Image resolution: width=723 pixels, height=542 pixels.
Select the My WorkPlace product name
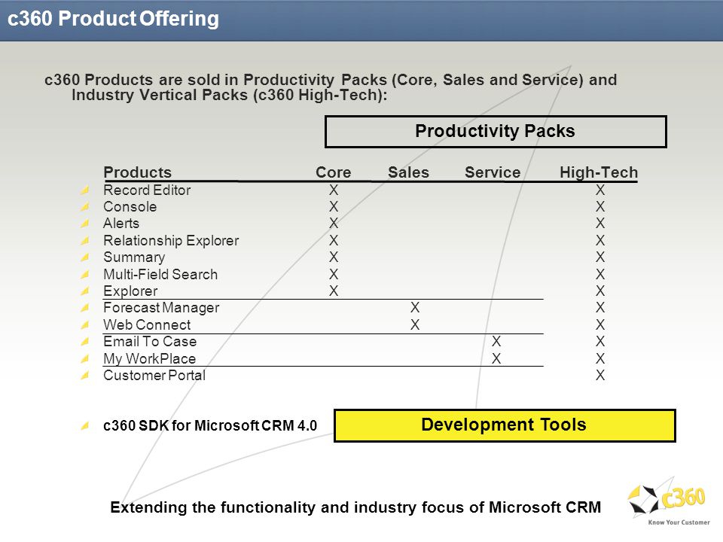point(149,358)
